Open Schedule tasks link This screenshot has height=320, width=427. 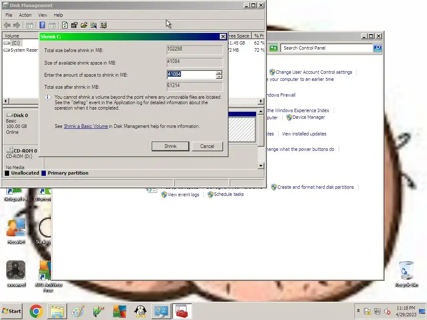pos(229,194)
